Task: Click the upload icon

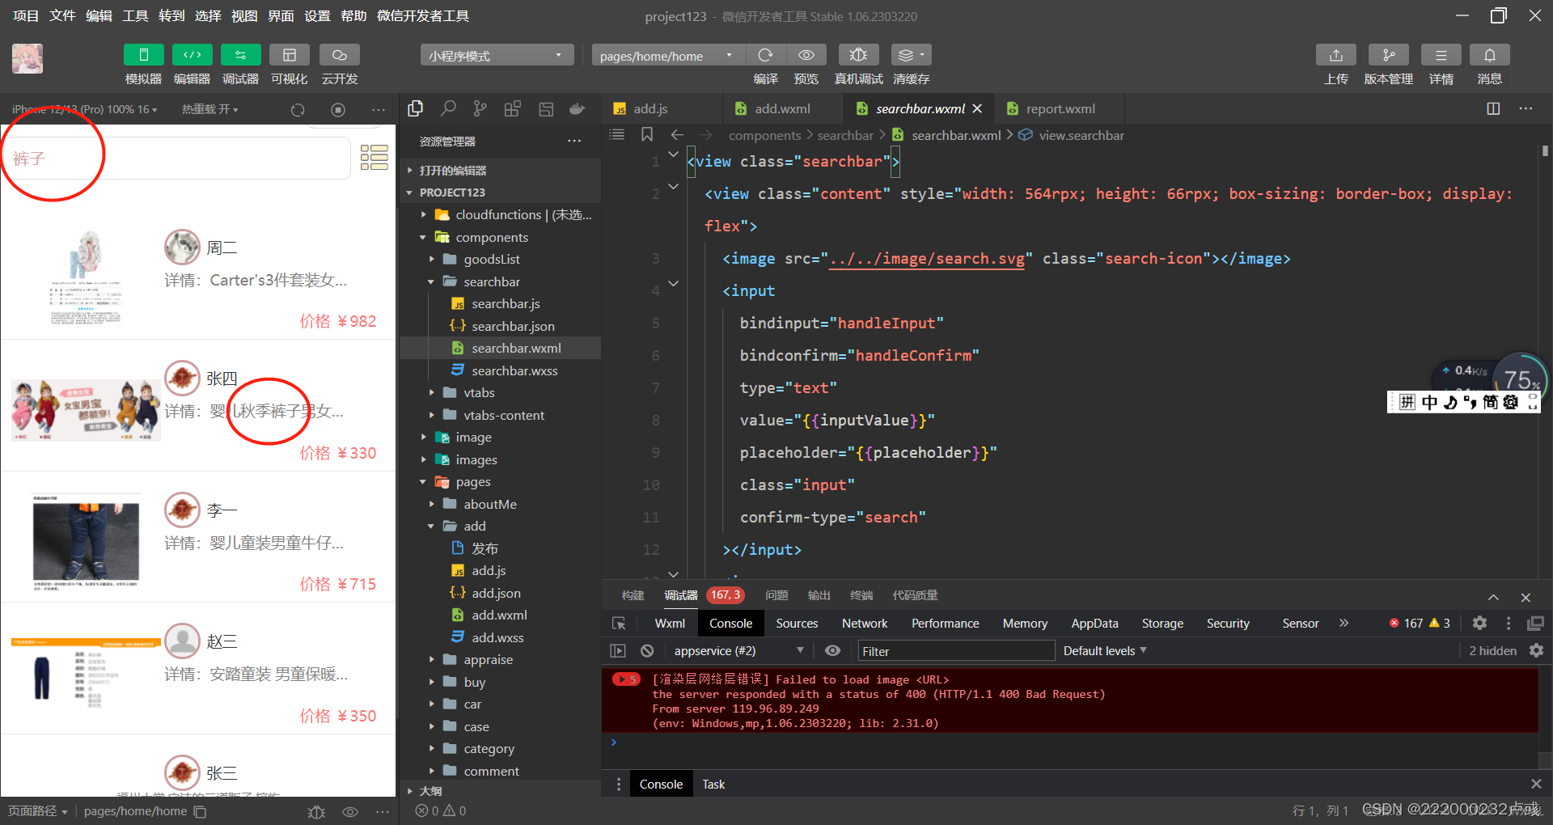Action: 1336,55
